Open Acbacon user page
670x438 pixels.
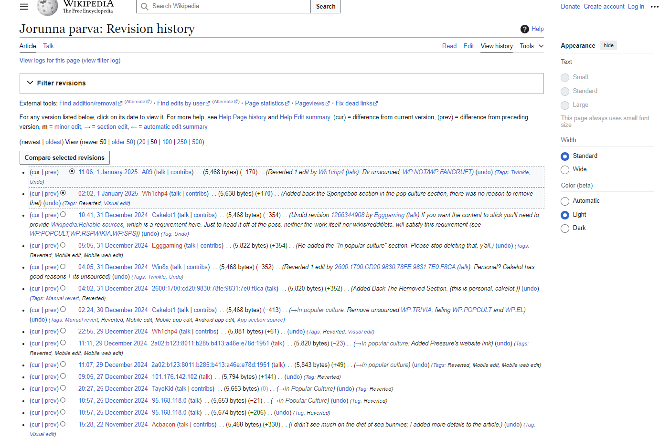click(163, 424)
